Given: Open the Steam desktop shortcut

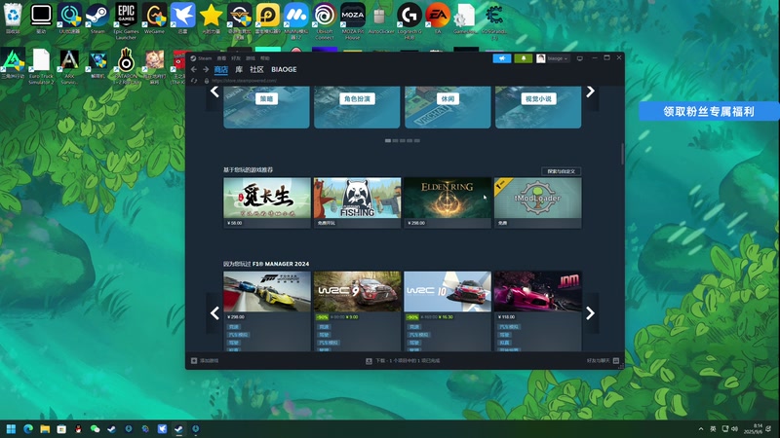Looking at the screenshot, I should (x=97, y=18).
